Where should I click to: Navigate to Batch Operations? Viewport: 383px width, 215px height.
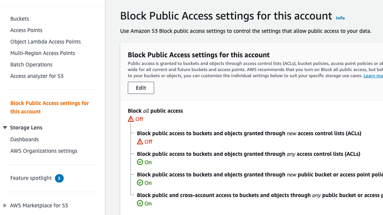click(31, 65)
